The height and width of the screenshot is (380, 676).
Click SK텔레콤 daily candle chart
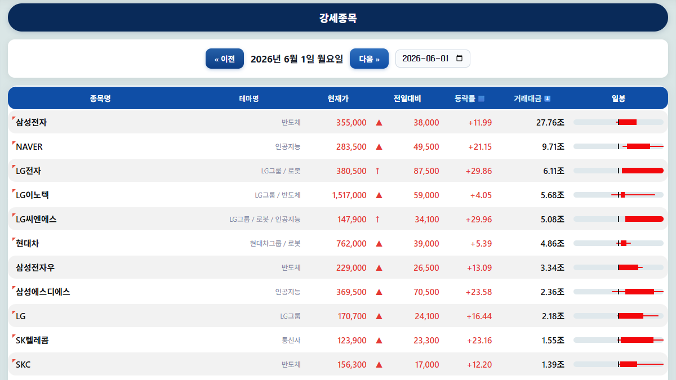pos(619,340)
